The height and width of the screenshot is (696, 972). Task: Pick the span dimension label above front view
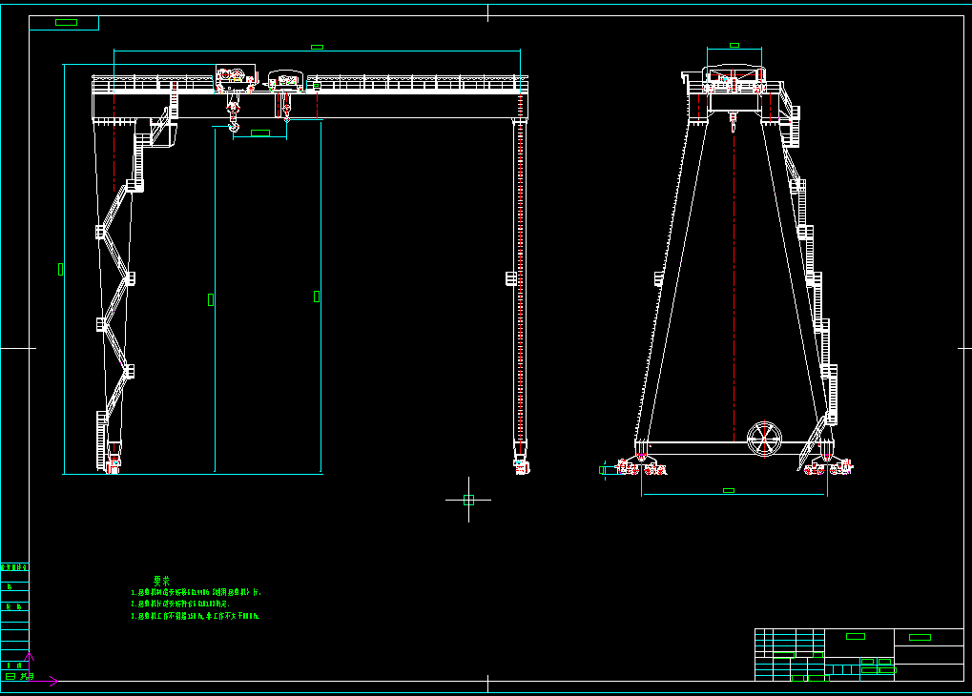pyautogui.click(x=317, y=47)
